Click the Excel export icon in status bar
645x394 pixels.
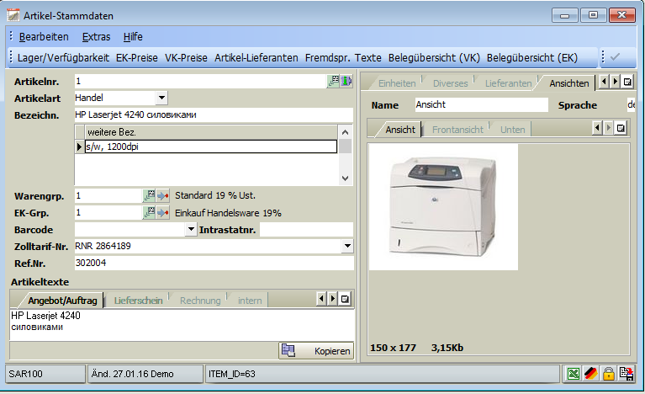573,374
